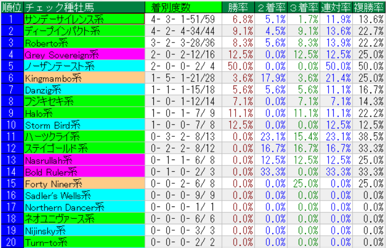Click the 2- 0- 2-12/16 record cell

(183, 54)
